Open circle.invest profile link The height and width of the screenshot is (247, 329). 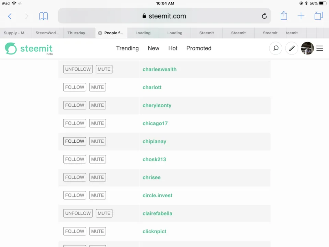click(157, 196)
